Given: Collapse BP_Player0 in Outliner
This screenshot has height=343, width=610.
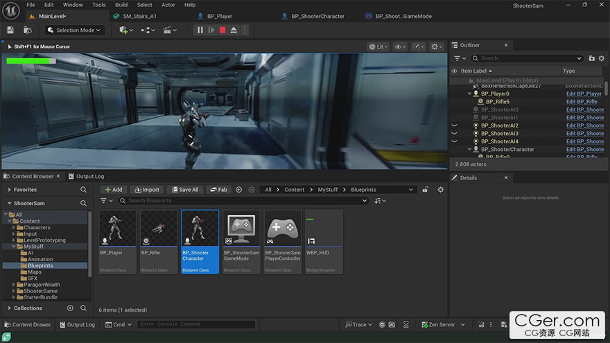Looking at the screenshot, I should [x=469, y=94].
